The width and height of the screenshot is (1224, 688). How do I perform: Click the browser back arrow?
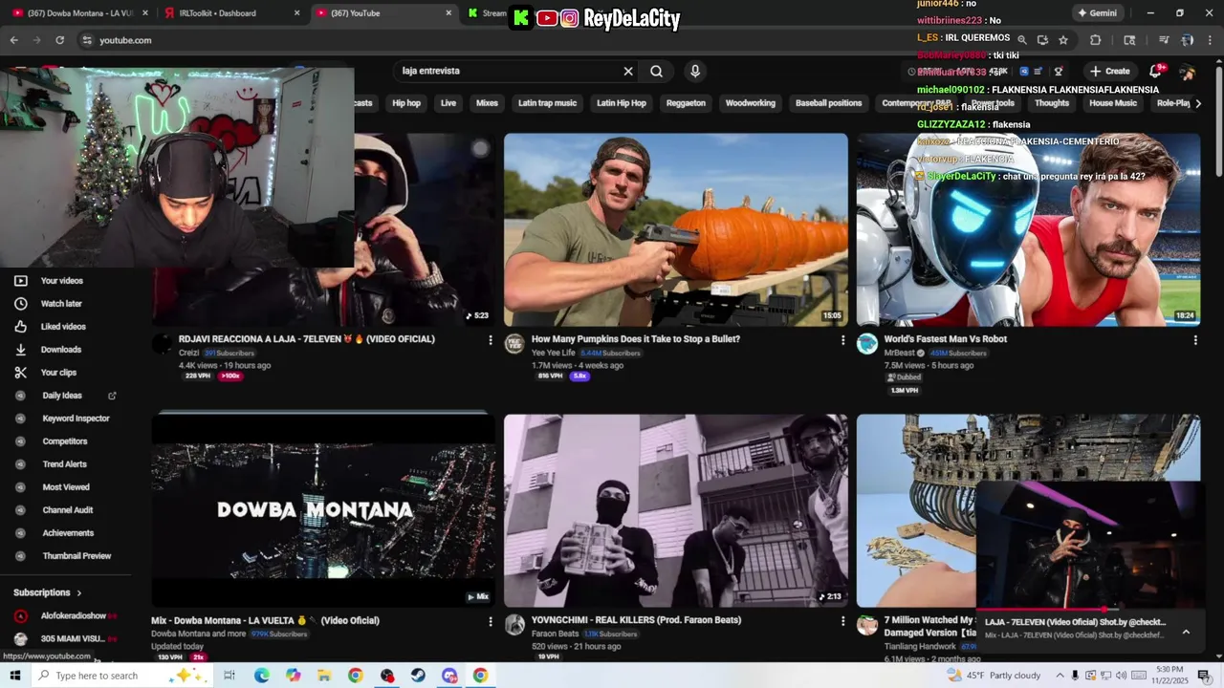pyautogui.click(x=13, y=40)
